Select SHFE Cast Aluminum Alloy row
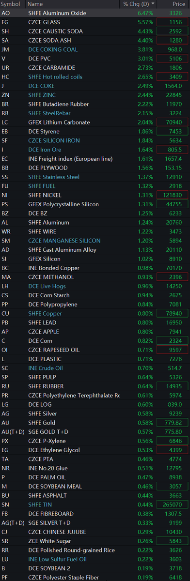The width and height of the screenshot is (190, 581). click(95, 249)
